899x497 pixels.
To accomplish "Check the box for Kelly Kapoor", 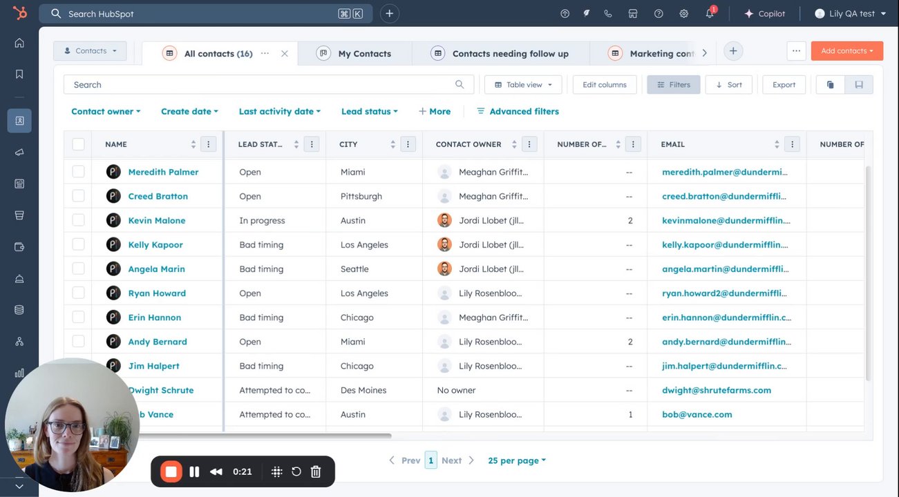I will (78, 244).
